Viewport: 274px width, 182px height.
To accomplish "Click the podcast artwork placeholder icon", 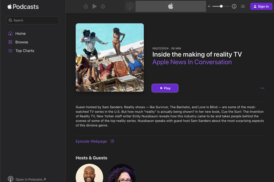I will pos(130,6).
